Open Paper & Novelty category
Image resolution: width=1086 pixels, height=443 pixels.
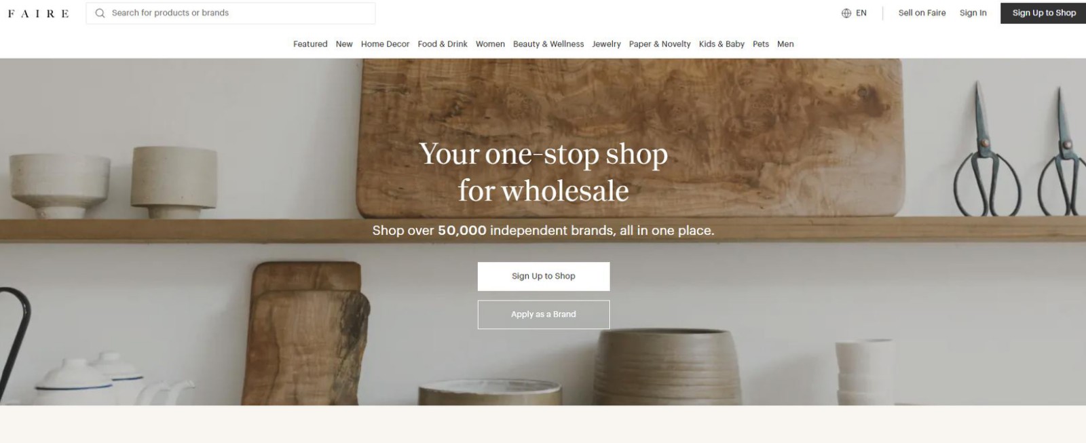pyautogui.click(x=660, y=44)
